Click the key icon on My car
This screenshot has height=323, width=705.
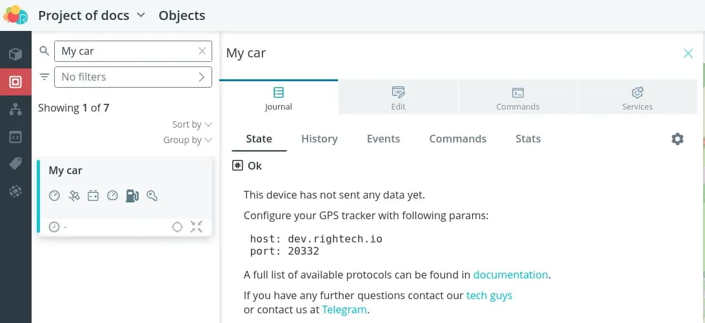pyautogui.click(x=152, y=195)
